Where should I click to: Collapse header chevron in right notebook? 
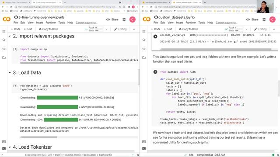pyautogui.click(x=274, y=29)
